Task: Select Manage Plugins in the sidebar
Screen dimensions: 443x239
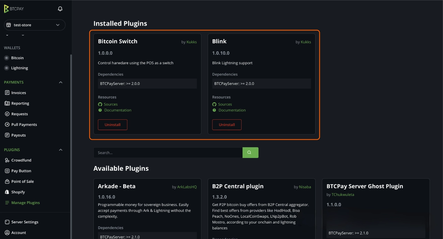Action: point(26,202)
